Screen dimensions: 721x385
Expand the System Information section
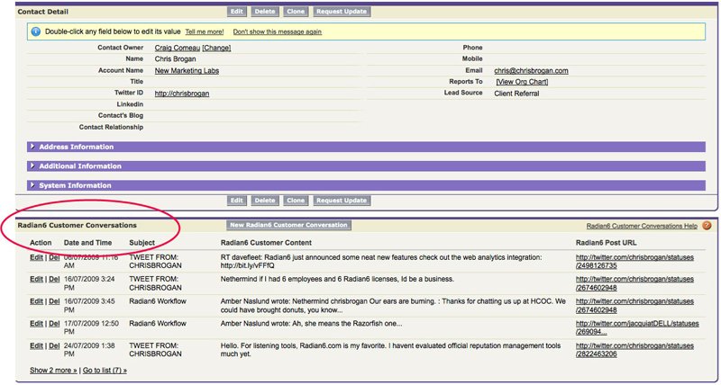pos(367,185)
